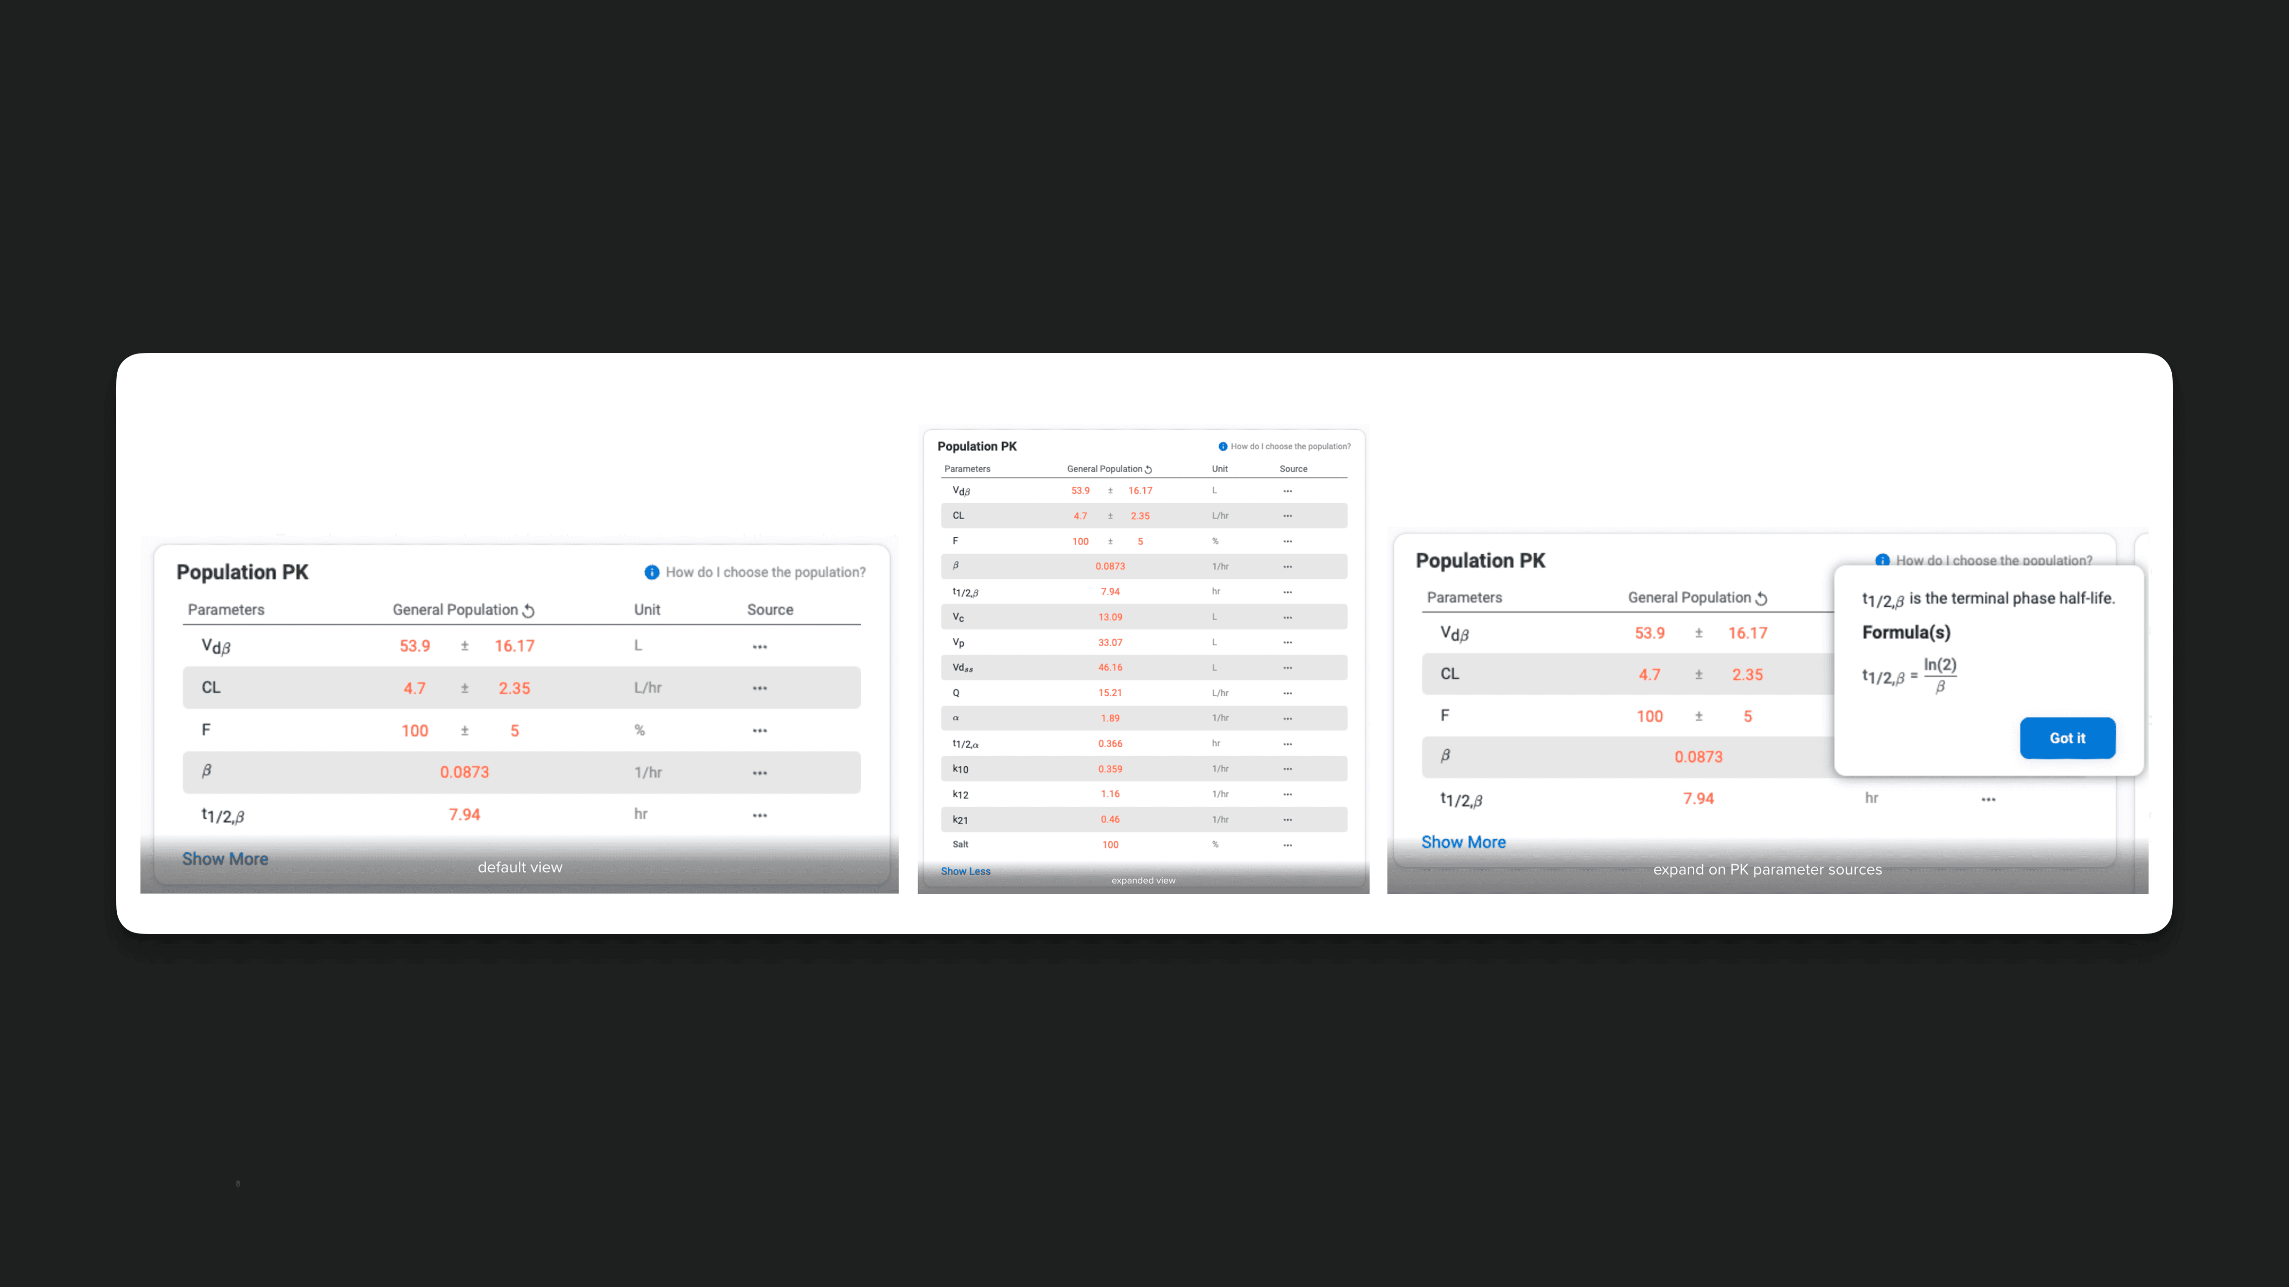Click reset icon beside General Population in right panel
2289x1287 pixels.
(1761, 599)
